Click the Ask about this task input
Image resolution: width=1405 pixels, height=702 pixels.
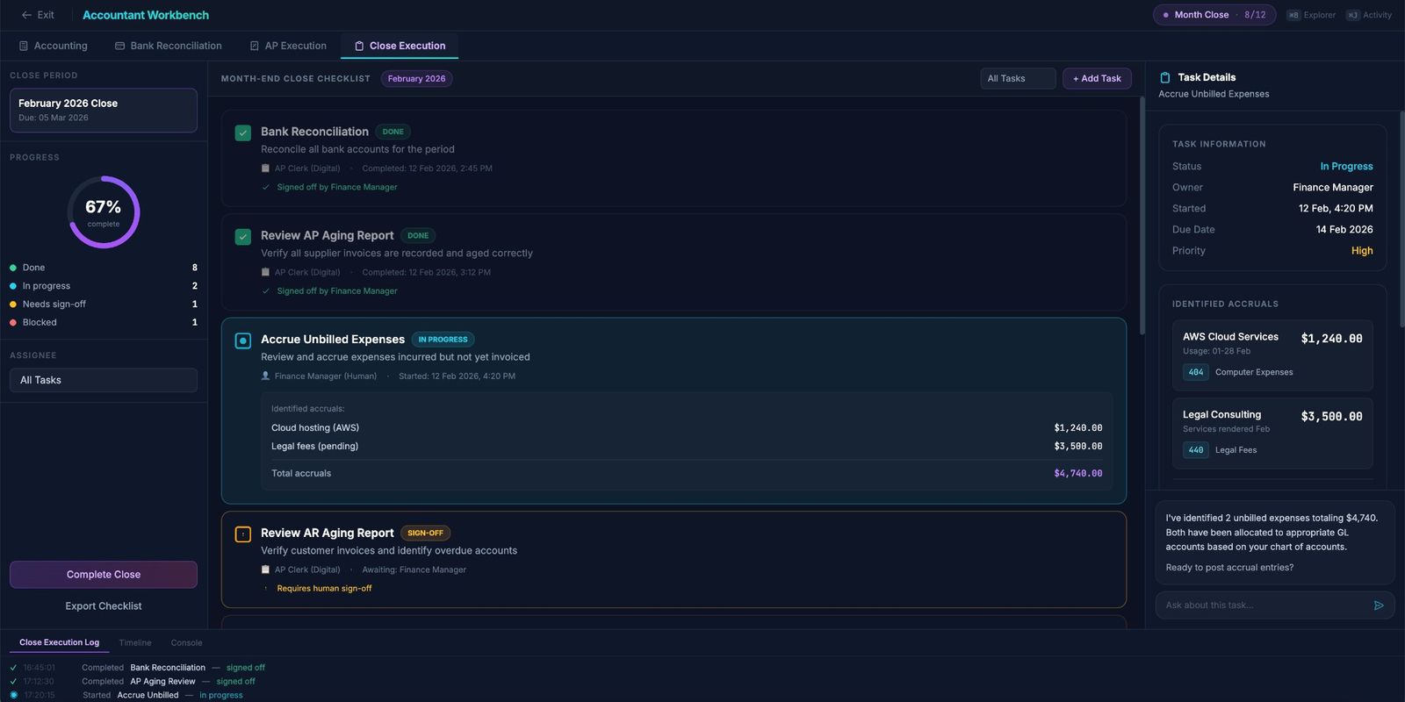coord(1263,605)
